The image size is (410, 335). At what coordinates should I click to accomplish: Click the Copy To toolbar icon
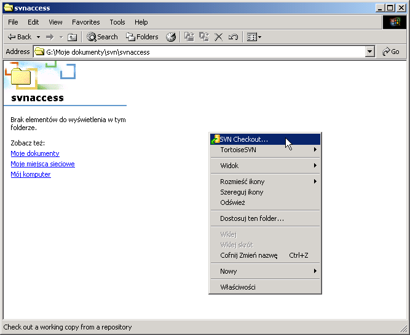[204, 37]
